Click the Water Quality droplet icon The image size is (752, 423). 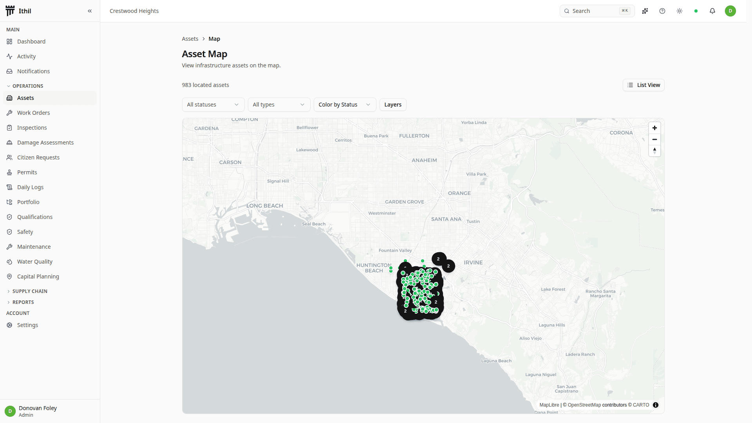9,262
